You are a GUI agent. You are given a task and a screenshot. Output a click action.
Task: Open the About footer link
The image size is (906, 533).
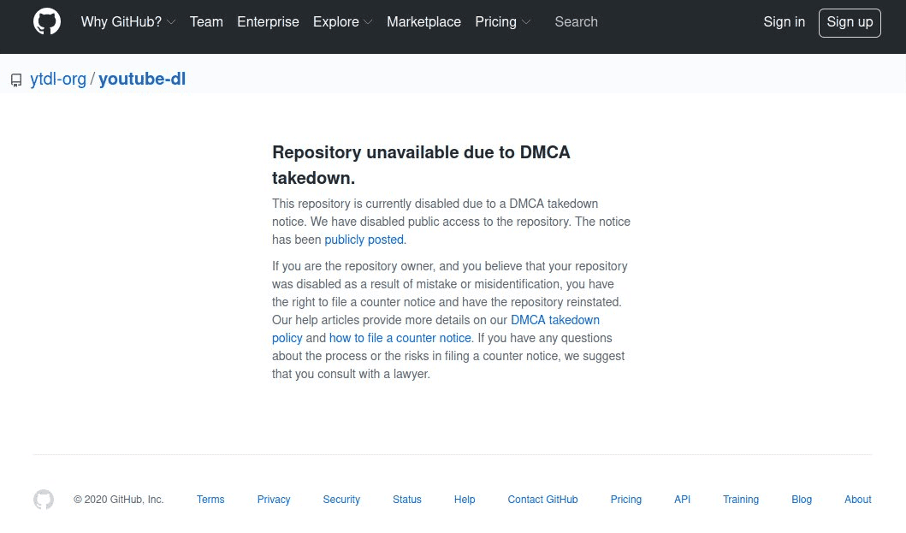point(858,500)
